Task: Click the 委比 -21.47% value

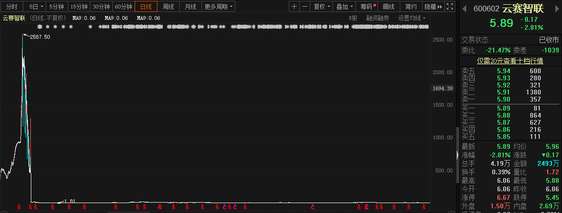Action: click(498, 51)
